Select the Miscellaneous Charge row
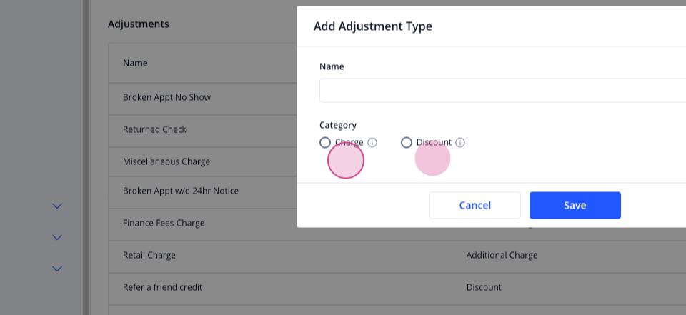 [x=202, y=162]
